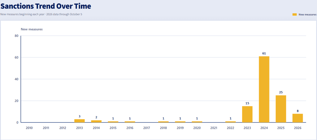
Task: Click the 2019 x-axis label
Action: click(x=180, y=128)
